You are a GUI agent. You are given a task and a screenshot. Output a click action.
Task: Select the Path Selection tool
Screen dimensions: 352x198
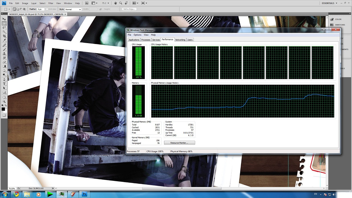click(4, 88)
